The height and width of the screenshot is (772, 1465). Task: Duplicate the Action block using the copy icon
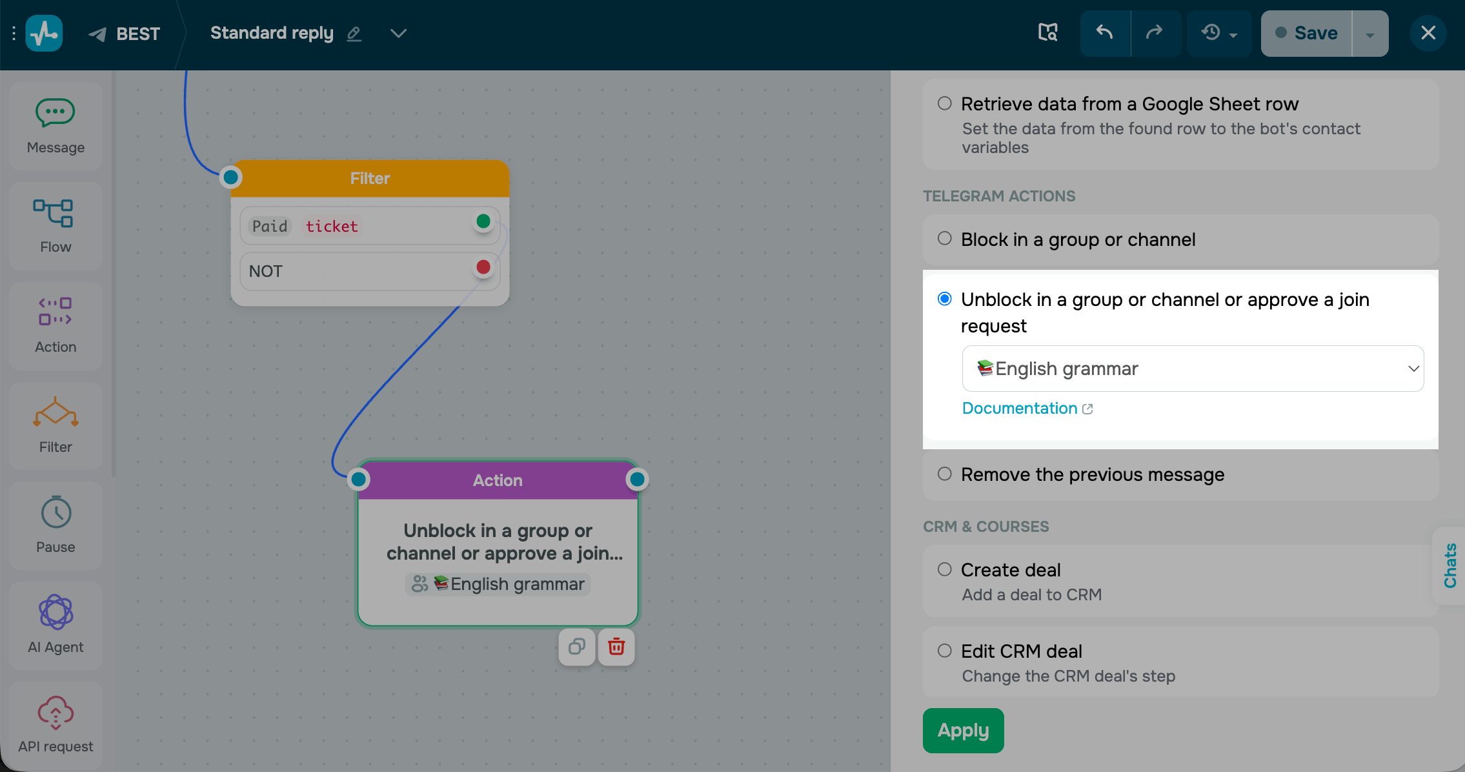click(577, 647)
